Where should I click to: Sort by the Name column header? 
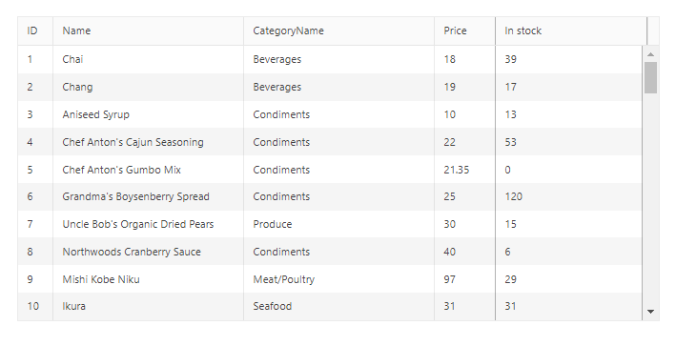tap(149, 31)
